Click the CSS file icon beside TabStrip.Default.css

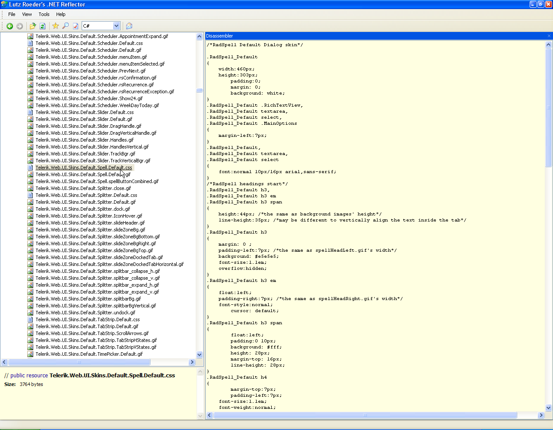[x=30, y=319]
